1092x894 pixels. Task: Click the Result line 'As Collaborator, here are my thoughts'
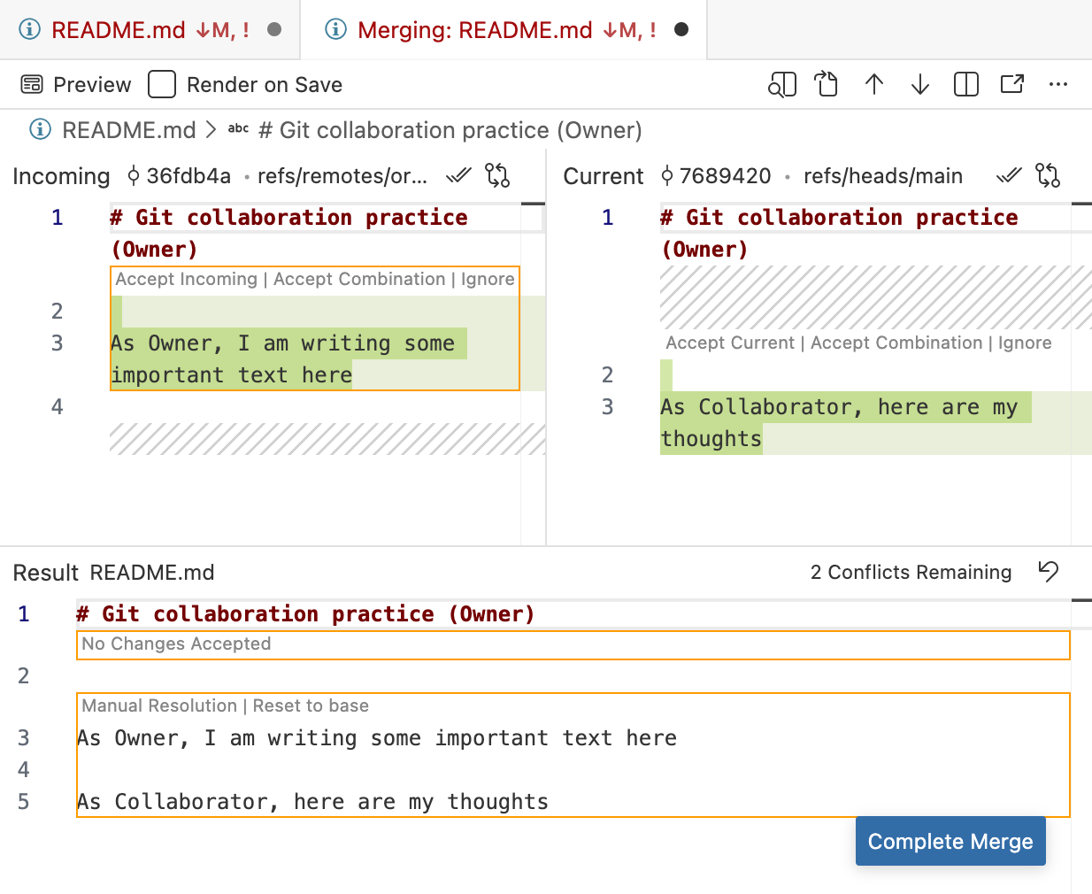[313, 802]
